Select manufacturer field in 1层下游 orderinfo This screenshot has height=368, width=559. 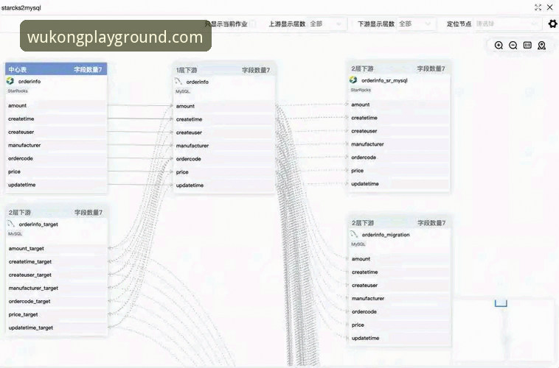coord(224,145)
